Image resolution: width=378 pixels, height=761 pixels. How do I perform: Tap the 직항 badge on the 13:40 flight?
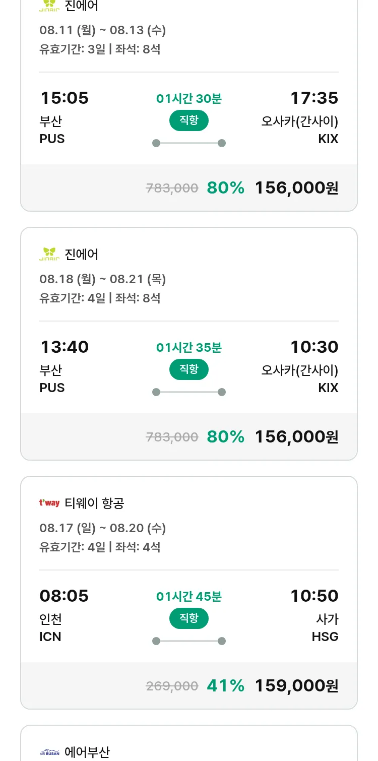click(x=189, y=369)
